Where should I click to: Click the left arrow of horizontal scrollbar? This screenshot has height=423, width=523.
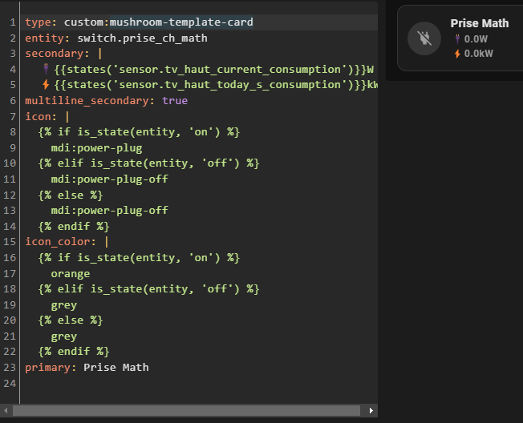(6, 410)
